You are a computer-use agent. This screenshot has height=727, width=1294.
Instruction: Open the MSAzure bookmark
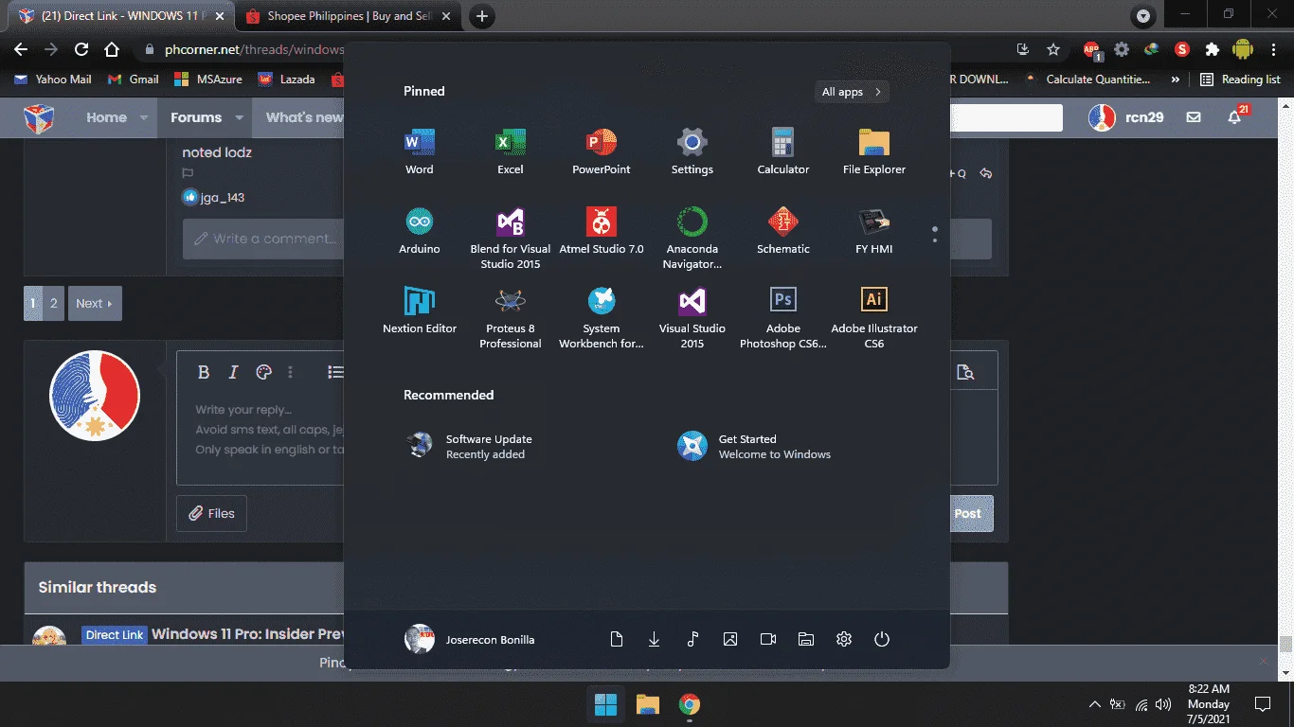pos(207,80)
